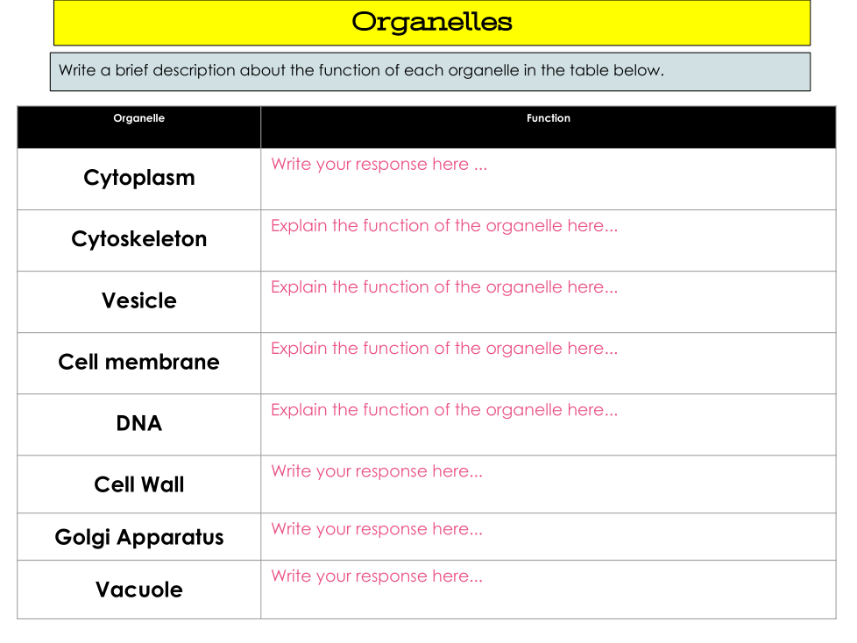857x643 pixels.
Task: Click the Cytoskeleton label cell
Action: (138, 240)
